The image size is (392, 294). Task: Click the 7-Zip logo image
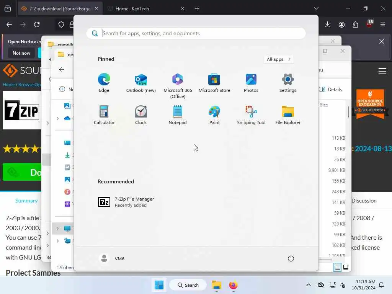pos(22,110)
